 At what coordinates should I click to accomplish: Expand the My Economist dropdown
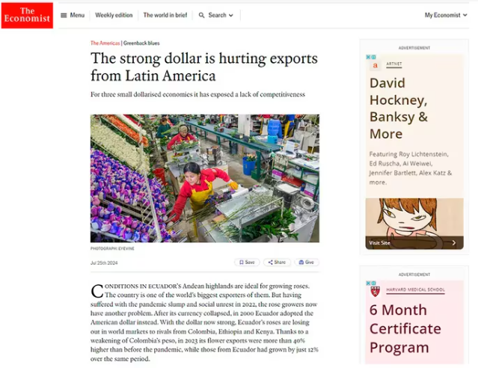pos(446,15)
